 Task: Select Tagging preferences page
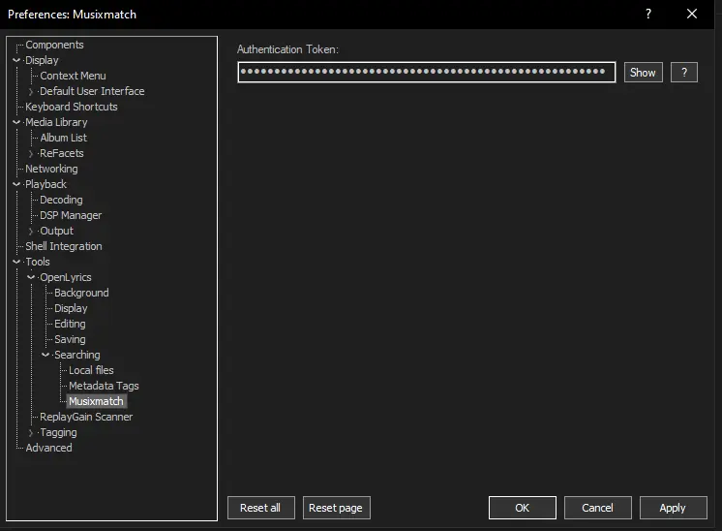[58, 432]
